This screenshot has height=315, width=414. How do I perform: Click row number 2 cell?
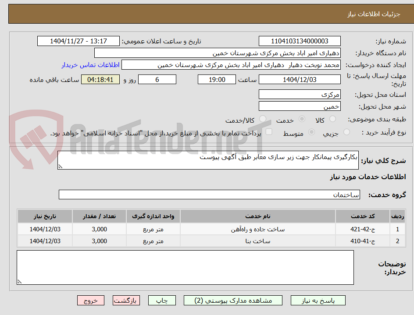[x=397, y=241]
